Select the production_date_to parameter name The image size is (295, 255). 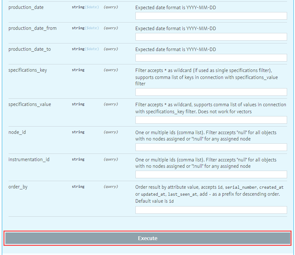point(29,49)
